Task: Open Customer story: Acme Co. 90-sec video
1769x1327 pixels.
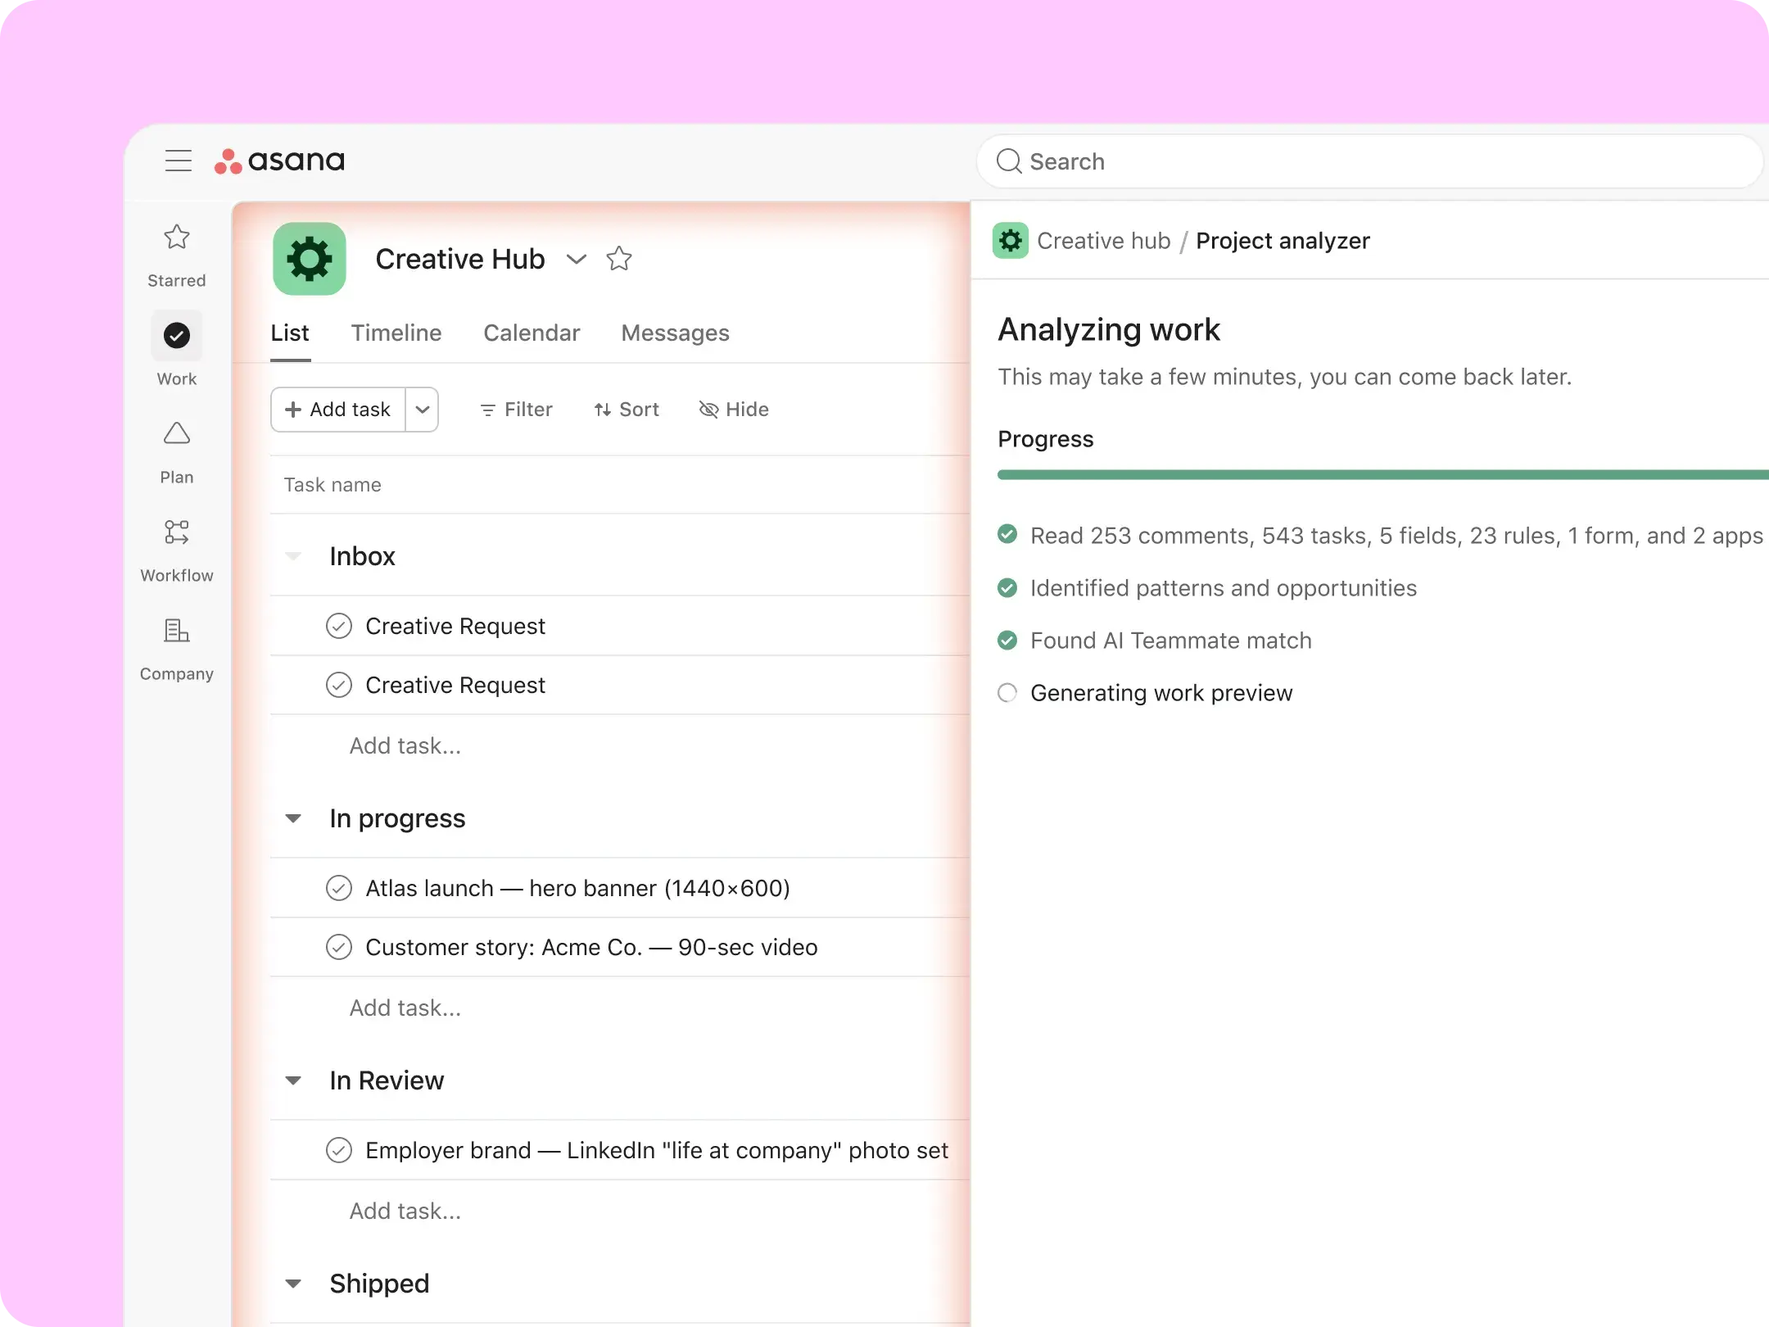Action: (591, 947)
